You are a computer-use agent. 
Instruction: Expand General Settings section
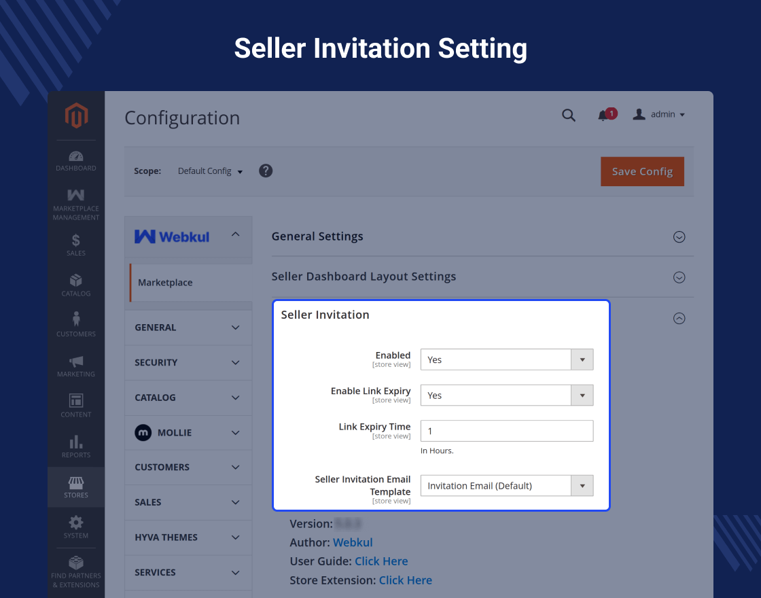[x=679, y=237]
